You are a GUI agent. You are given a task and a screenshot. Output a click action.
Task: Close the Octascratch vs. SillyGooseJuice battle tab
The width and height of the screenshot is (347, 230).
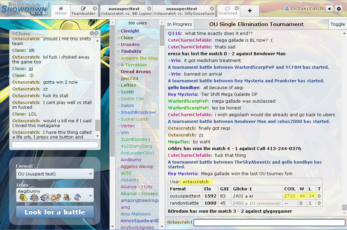[212, 8]
